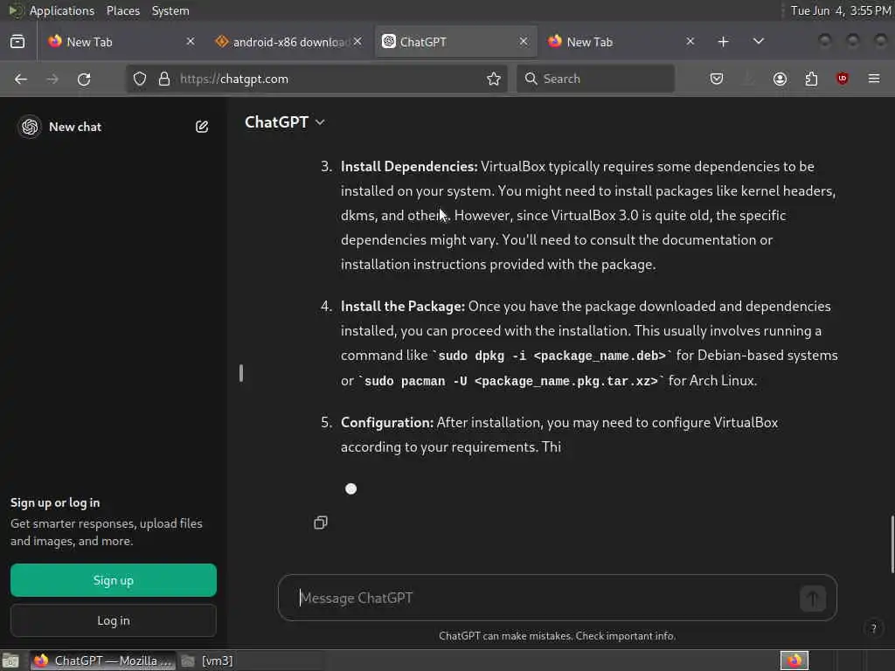895x671 pixels.
Task: Click the send message arrow button
Action: pyautogui.click(x=813, y=598)
